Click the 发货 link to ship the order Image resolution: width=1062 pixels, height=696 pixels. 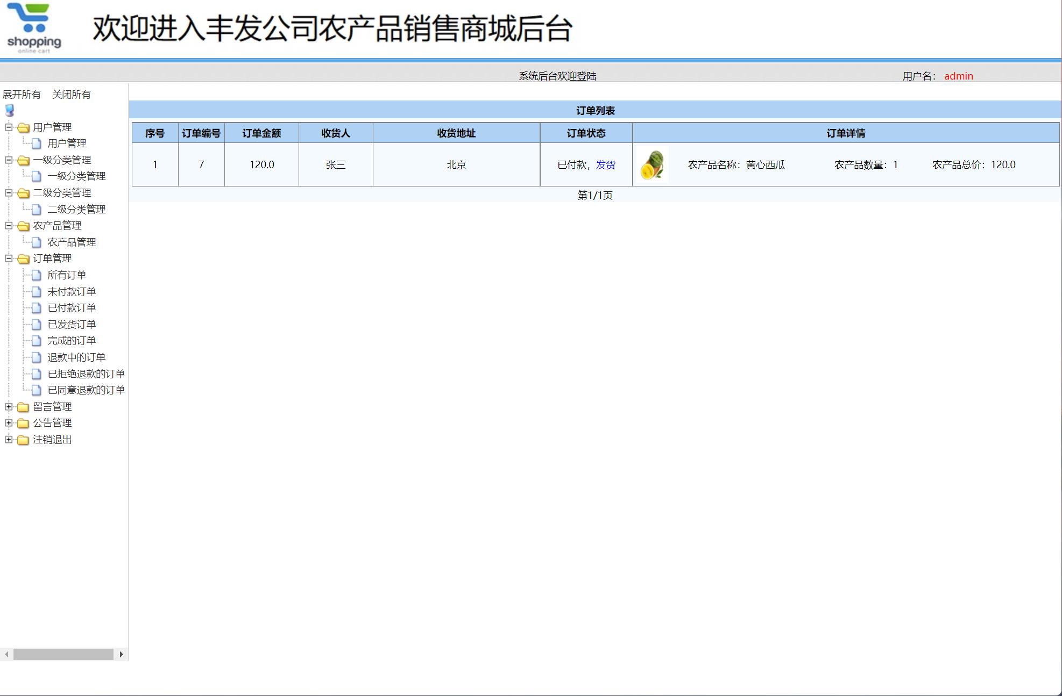click(605, 165)
